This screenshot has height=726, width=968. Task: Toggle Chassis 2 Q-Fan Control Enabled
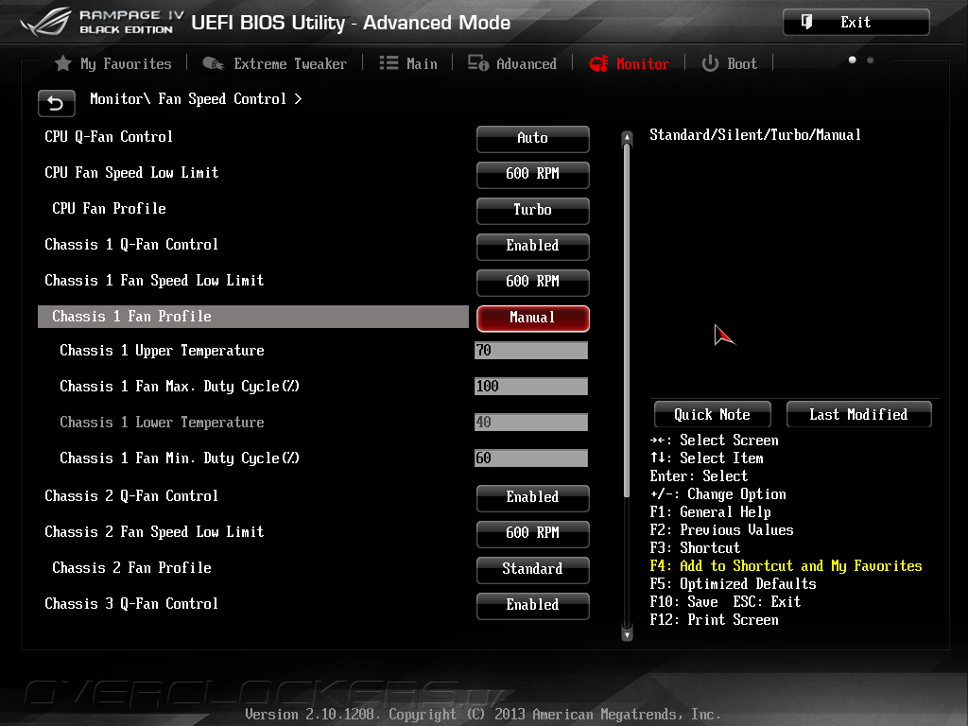point(533,497)
